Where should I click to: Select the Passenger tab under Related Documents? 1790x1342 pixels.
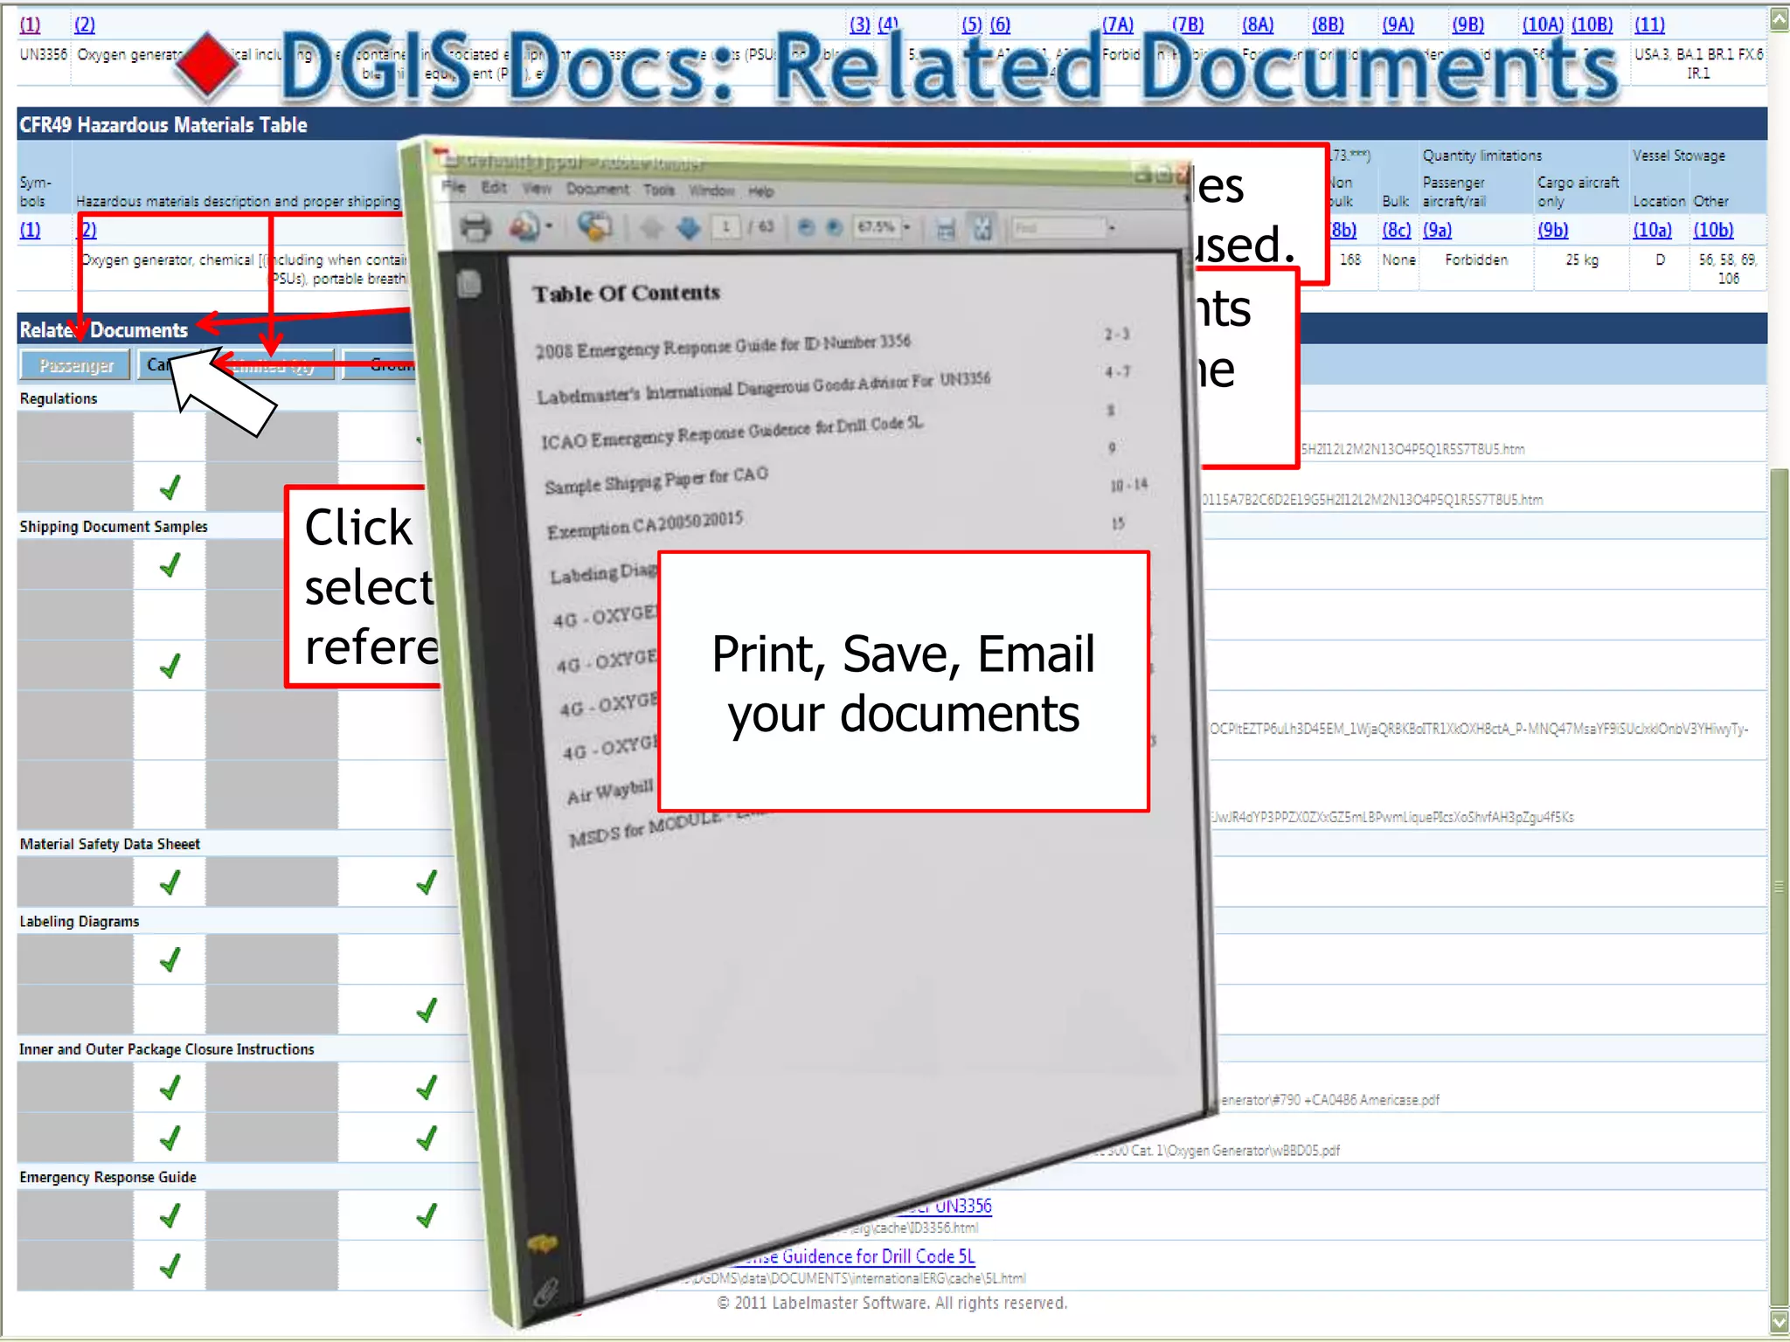coord(75,365)
